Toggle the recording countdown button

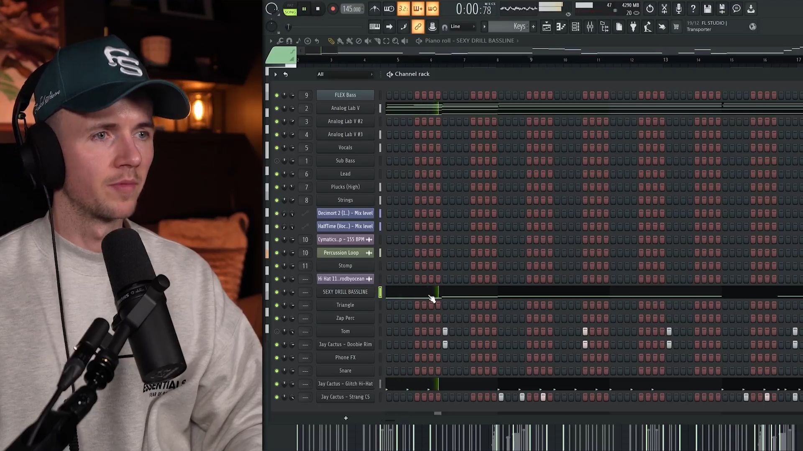click(x=403, y=9)
